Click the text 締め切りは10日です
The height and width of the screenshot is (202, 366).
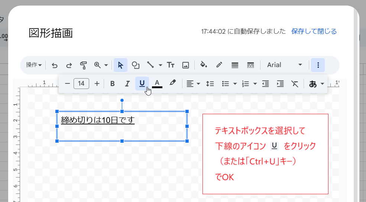coord(98,120)
